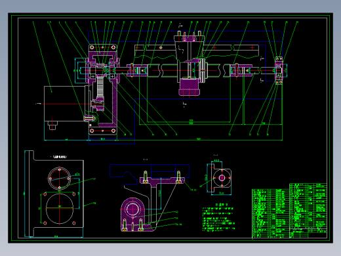Click the green technical notes text block
341x256 pixels.
coord(218,219)
